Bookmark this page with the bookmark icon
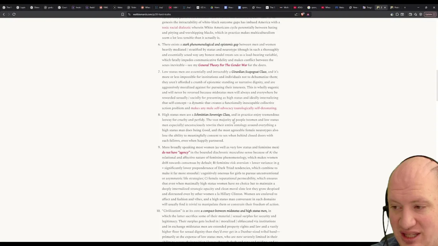 (x=123, y=14)
